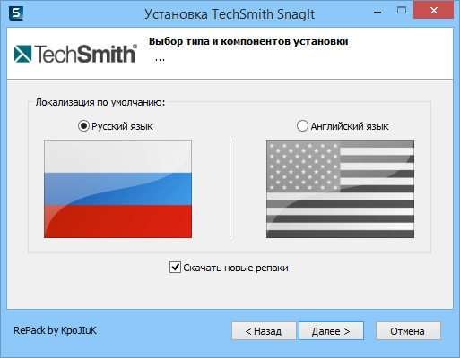Minimize the installer window
Screen dimensions: 460x358
378,12
